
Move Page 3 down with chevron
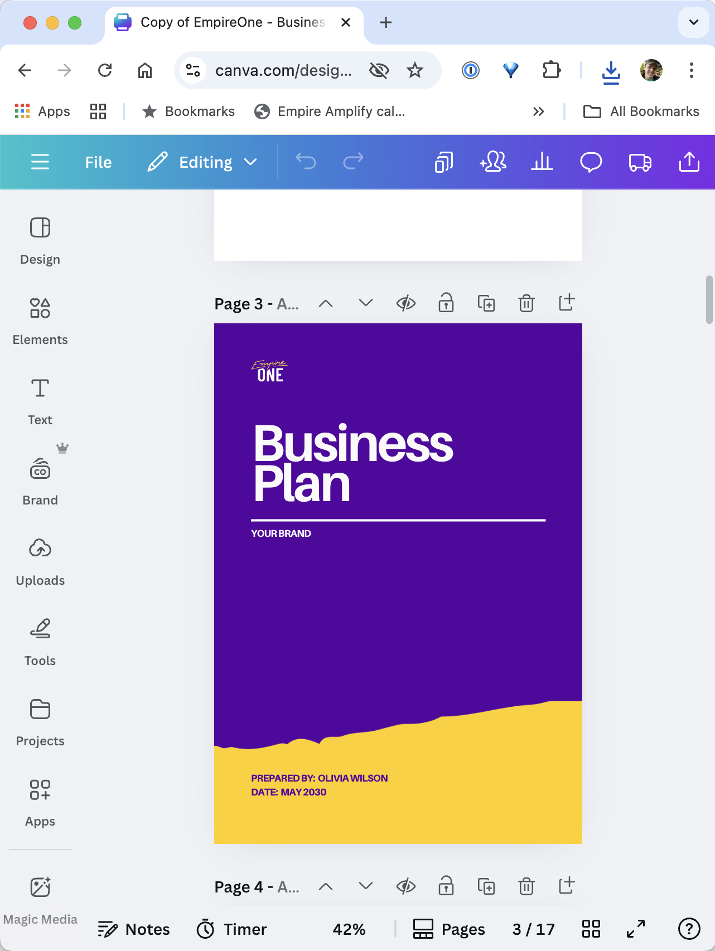click(366, 303)
